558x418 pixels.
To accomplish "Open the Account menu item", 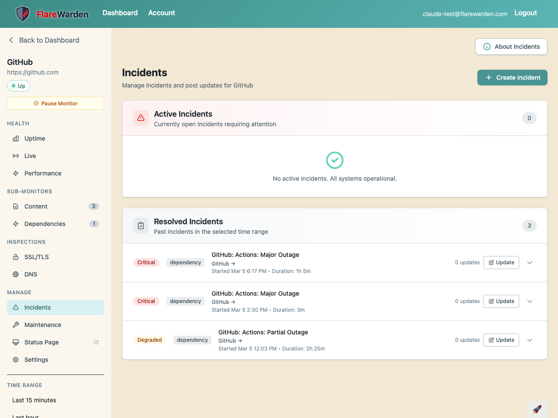I will click(x=161, y=13).
